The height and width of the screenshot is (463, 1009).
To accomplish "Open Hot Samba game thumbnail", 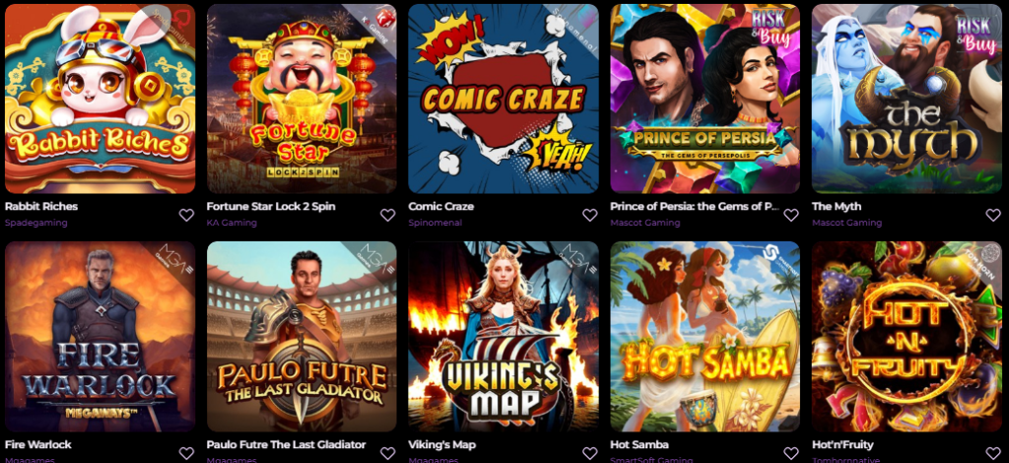I will point(705,336).
